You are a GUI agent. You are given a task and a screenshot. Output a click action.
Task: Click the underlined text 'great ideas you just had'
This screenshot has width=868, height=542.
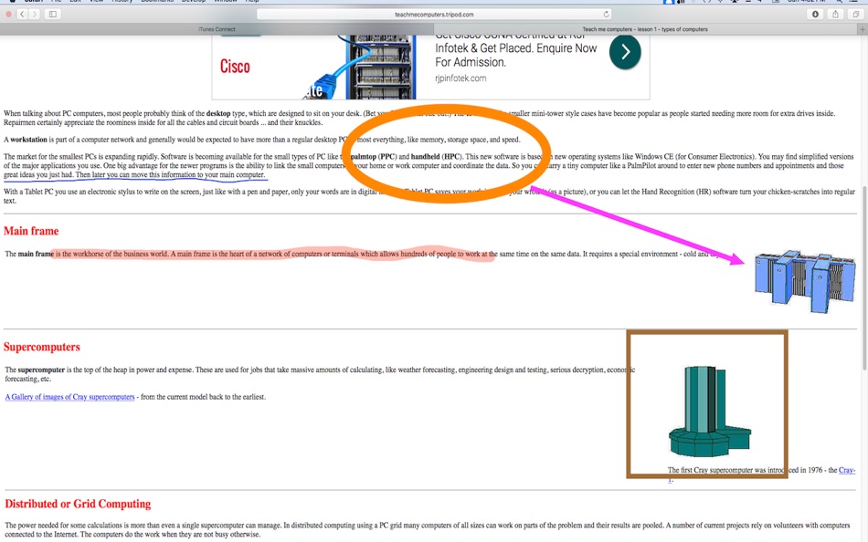coord(38,175)
